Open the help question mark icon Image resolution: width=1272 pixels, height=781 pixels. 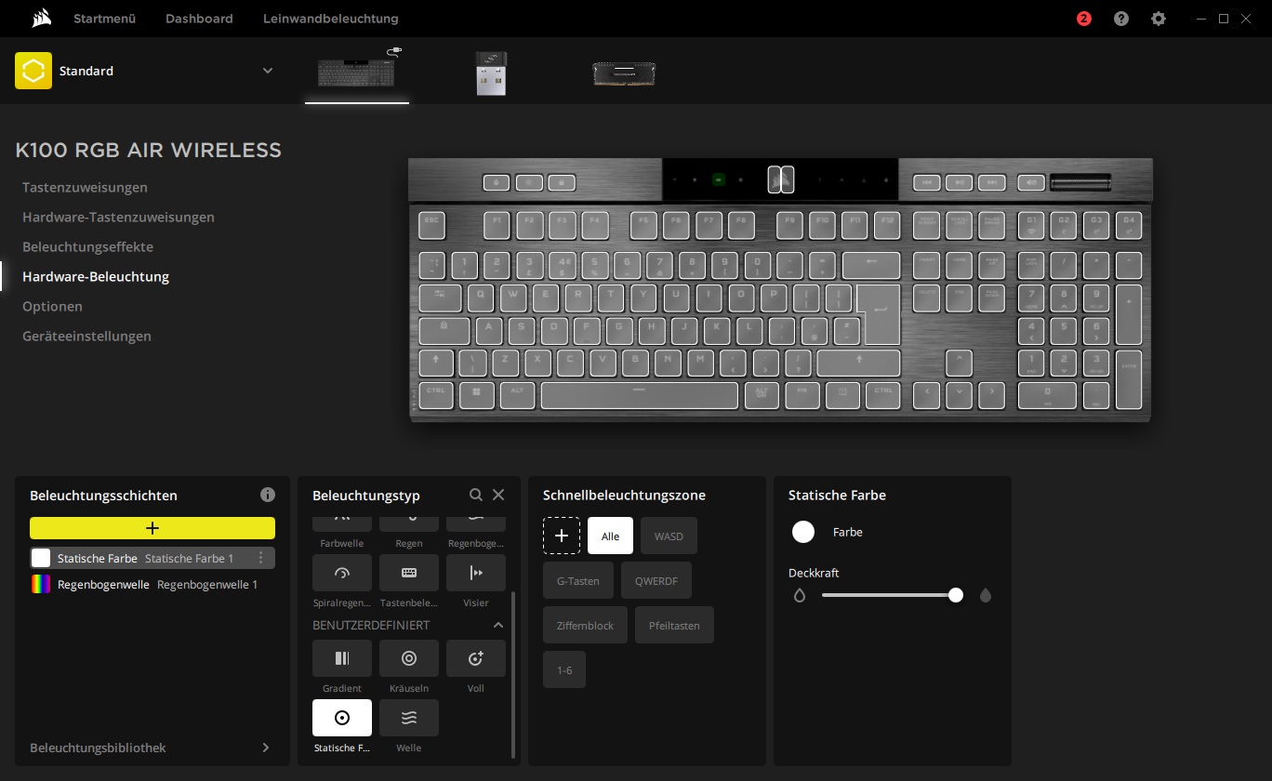1121,19
